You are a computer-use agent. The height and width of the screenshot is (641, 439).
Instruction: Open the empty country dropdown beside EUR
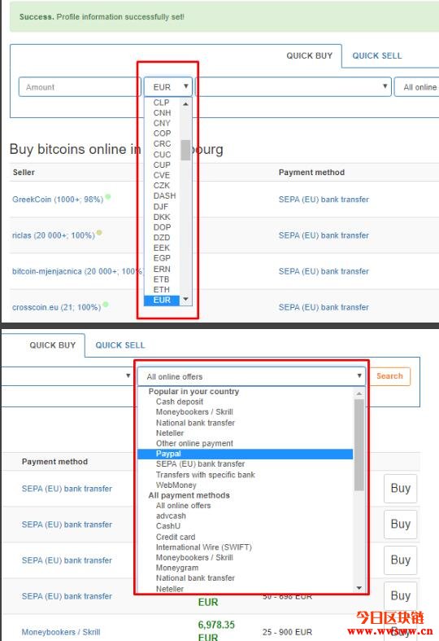click(x=293, y=86)
